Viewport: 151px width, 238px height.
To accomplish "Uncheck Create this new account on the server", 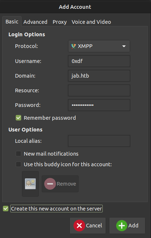I will pos(6,209).
